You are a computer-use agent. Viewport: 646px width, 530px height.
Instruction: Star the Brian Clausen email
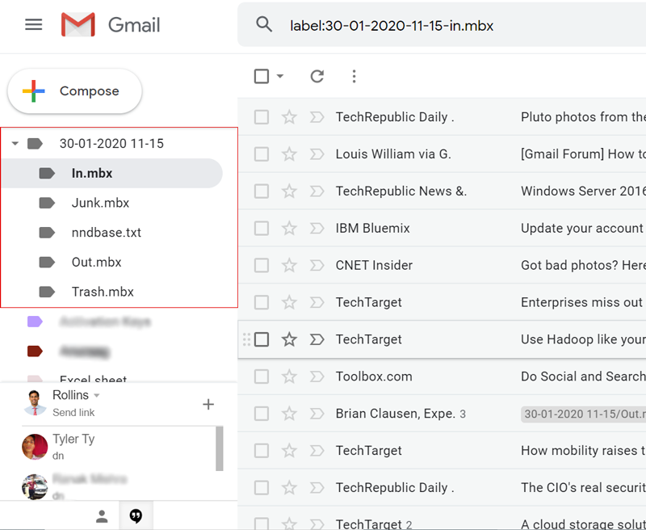point(289,414)
